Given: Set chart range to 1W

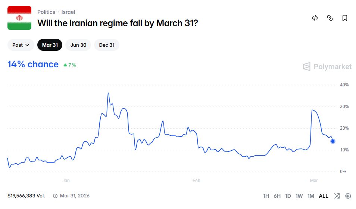Looking at the screenshot, I should (x=299, y=196).
